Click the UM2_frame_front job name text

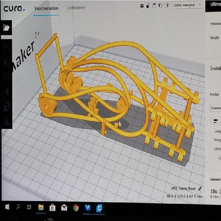pyautogui.click(x=183, y=189)
